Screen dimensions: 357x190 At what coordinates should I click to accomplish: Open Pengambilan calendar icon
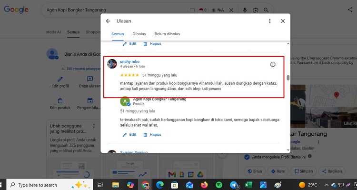coord(90,100)
